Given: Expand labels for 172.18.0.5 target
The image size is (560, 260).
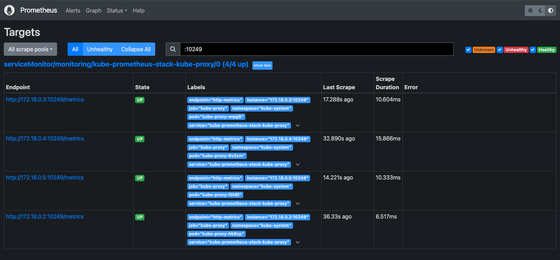Looking at the screenshot, I should 298,204.
